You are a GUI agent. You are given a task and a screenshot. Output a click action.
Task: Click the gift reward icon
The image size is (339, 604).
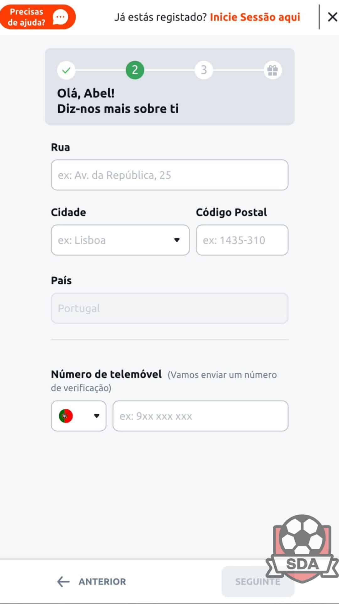(x=272, y=70)
